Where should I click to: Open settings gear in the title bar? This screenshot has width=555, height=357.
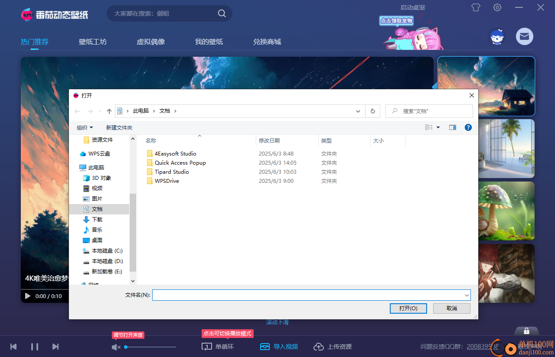click(497, 7)
